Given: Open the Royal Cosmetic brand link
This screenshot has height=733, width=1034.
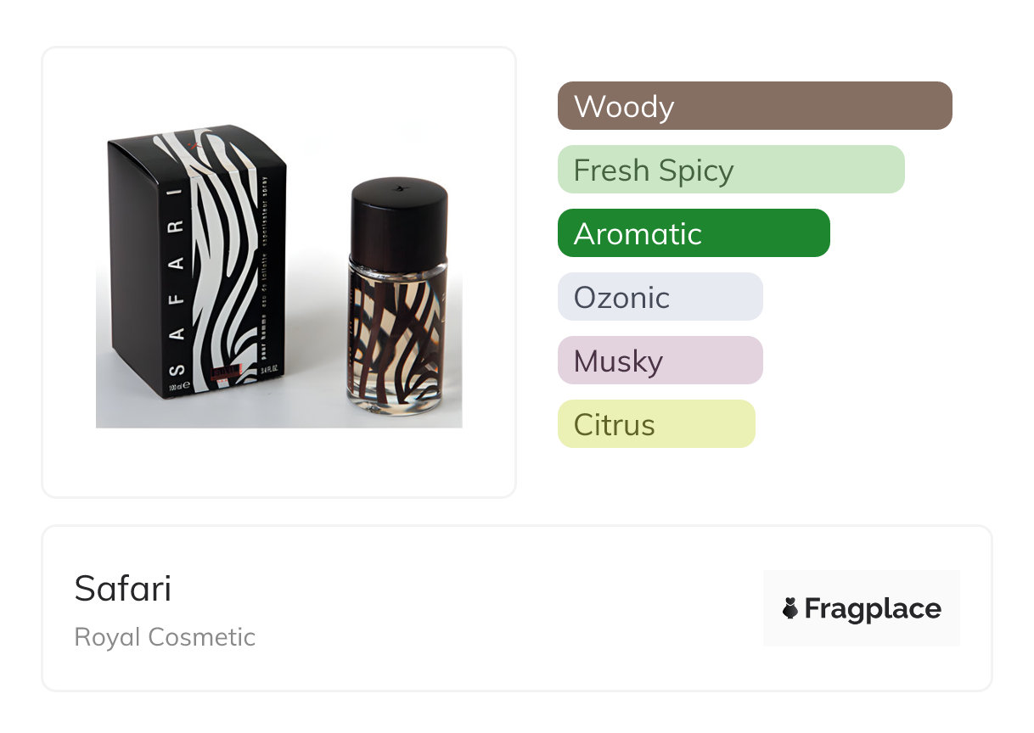Looking at the screenshot, I should [x=165, y=637].
